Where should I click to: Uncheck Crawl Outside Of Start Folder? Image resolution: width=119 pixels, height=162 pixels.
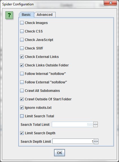(22, 99)
